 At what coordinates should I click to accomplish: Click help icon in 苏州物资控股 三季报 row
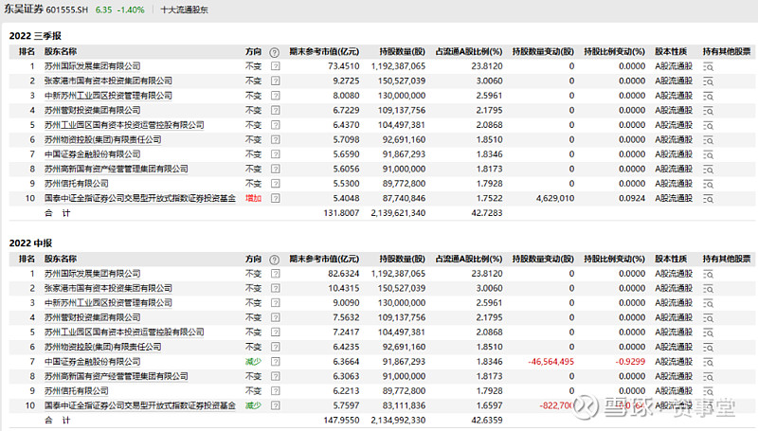pyautogui.click(x=275, y=139)
